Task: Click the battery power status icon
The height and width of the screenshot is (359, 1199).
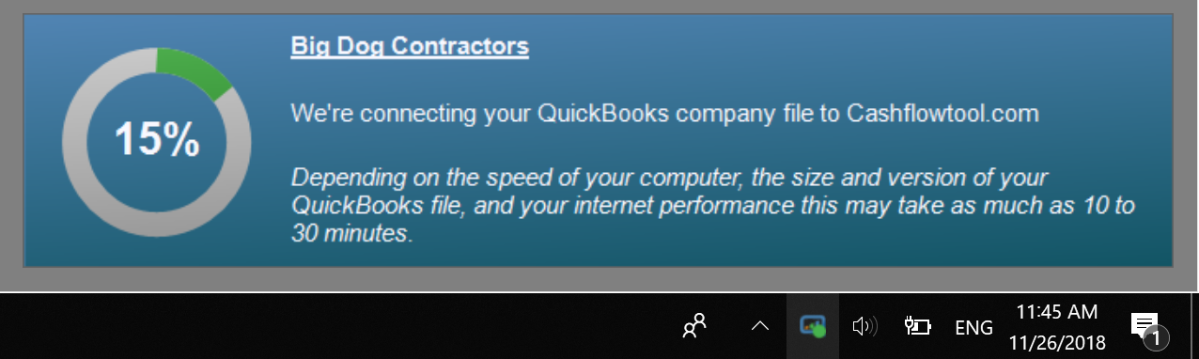Action: (x=917, y=326)
